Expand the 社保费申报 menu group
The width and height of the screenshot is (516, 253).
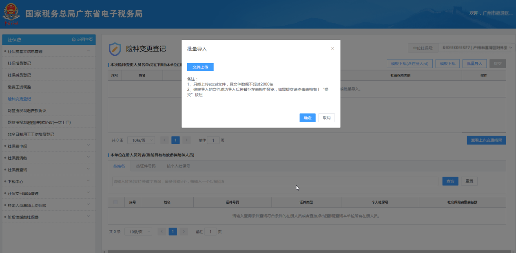(x=89, y=146)
